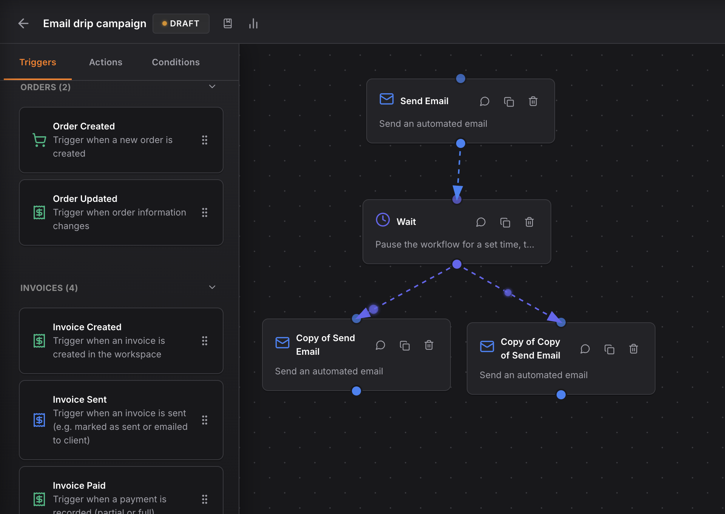Screen dimensions: 725x514
Task: Switch to the Actions tab
Action: coord(106,62)
